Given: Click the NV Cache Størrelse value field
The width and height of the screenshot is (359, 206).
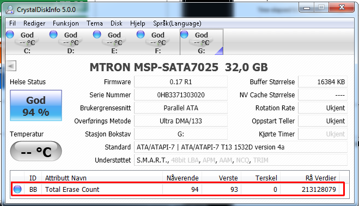Looking at the screenshot, I should tap(323, 95).
